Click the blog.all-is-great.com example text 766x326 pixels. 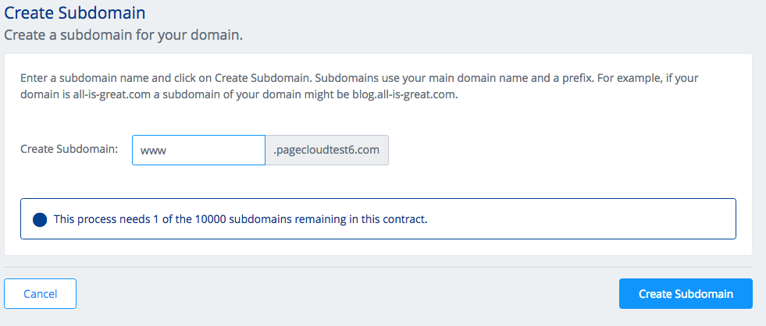pyautogui.click(x=408, y=94)
